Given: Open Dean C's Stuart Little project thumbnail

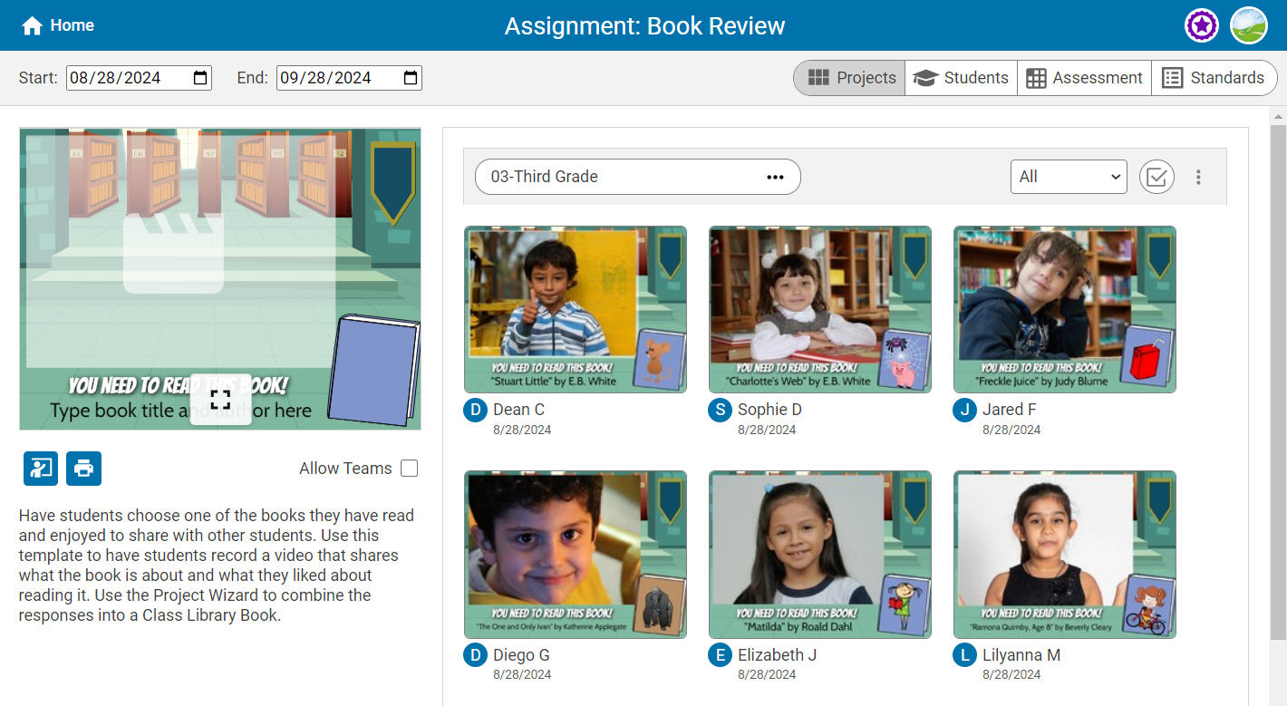Looking at the screenshot, I should (x=575, y=309).
